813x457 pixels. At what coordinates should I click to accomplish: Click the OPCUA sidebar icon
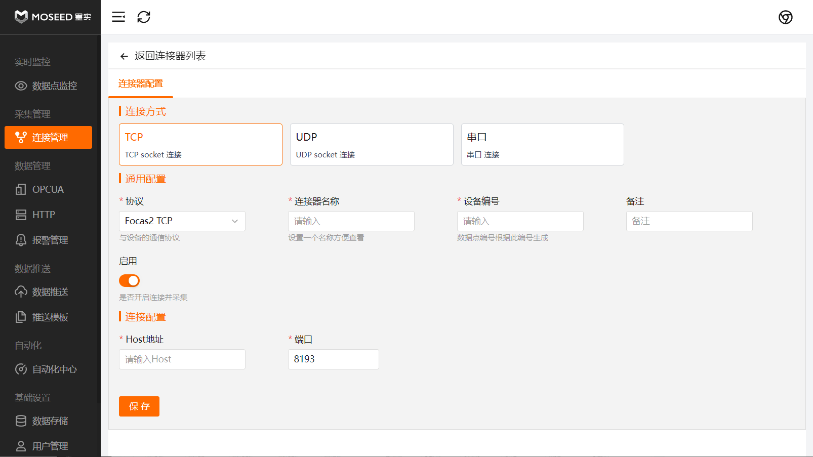click(21, 189)
